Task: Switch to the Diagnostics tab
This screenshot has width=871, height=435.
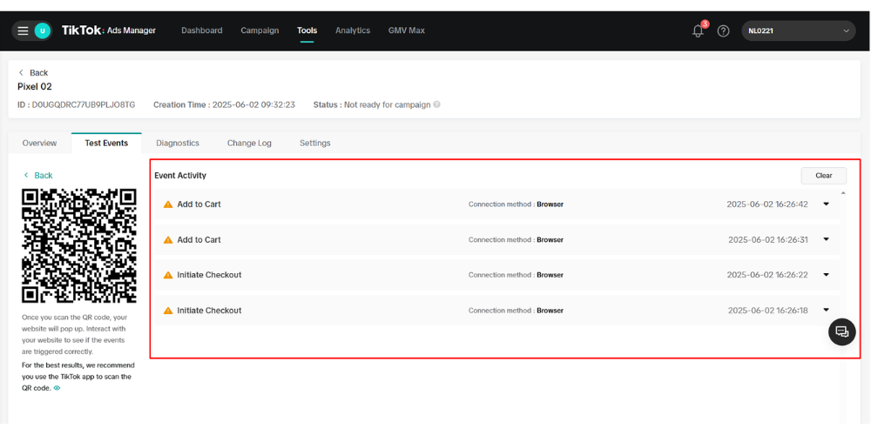Action: tap(177, 144)
